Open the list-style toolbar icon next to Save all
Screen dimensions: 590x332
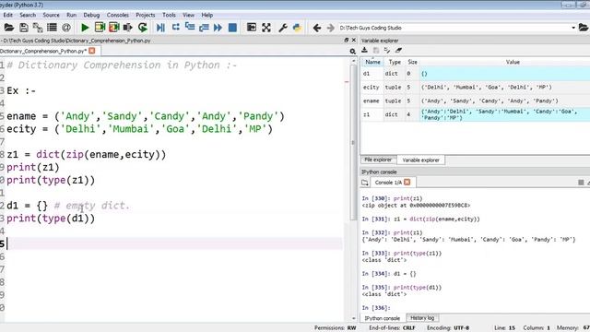coord(52,28)
